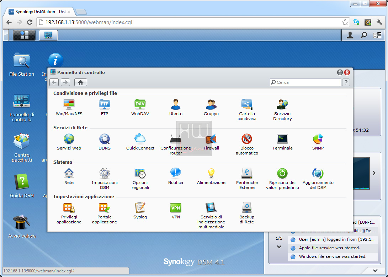Open Periferiche Esterne settings

click(247, 179)
